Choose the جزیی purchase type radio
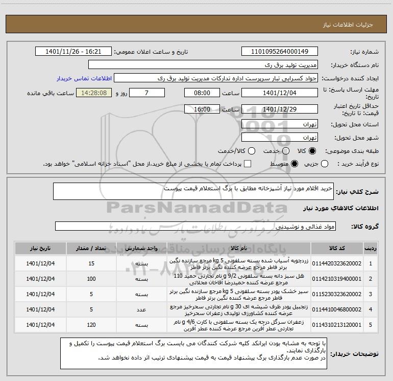Image resolution: width=393 pixels, height=381 pixels. (x=325, y=164)
